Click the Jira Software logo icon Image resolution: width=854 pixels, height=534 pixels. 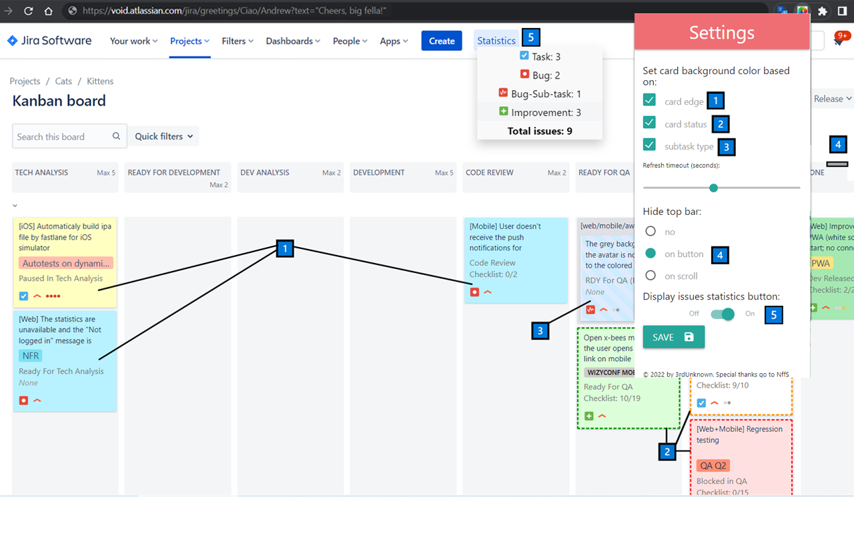pyautogui.click(x=12, y=41)
